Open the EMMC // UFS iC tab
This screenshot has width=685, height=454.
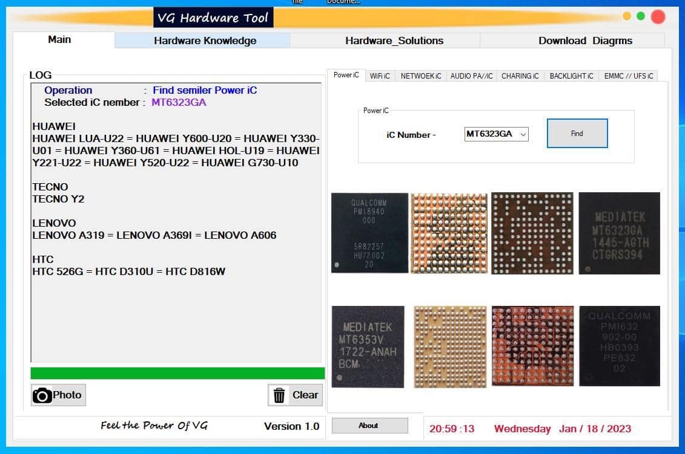(628, 76)
